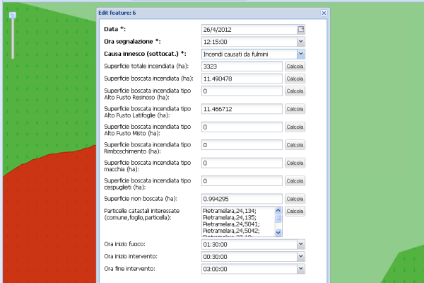Click the Data input field
The height and width of the screenshot is (283, 424).
(247, 29)
